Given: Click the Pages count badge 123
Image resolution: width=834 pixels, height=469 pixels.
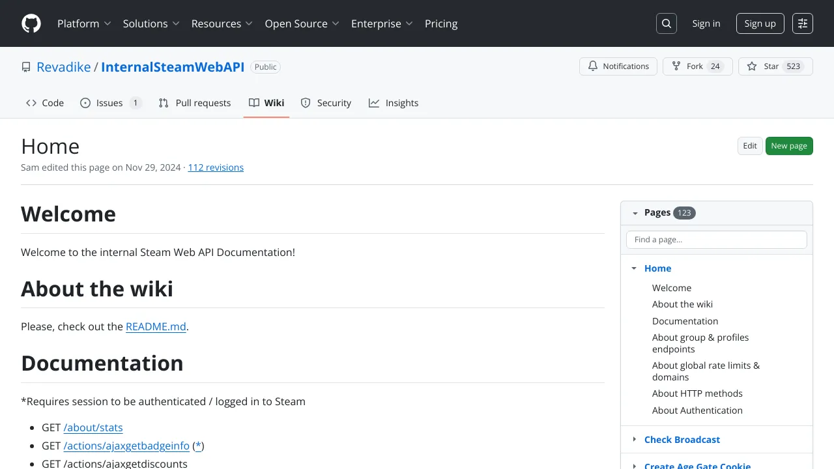Looking at the screenshot, I should tap(684, 213).
